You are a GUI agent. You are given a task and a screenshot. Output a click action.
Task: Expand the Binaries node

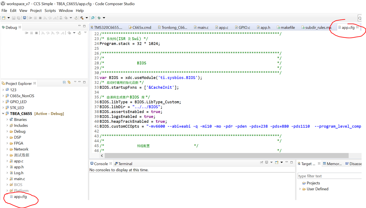(x=7, y=119)
